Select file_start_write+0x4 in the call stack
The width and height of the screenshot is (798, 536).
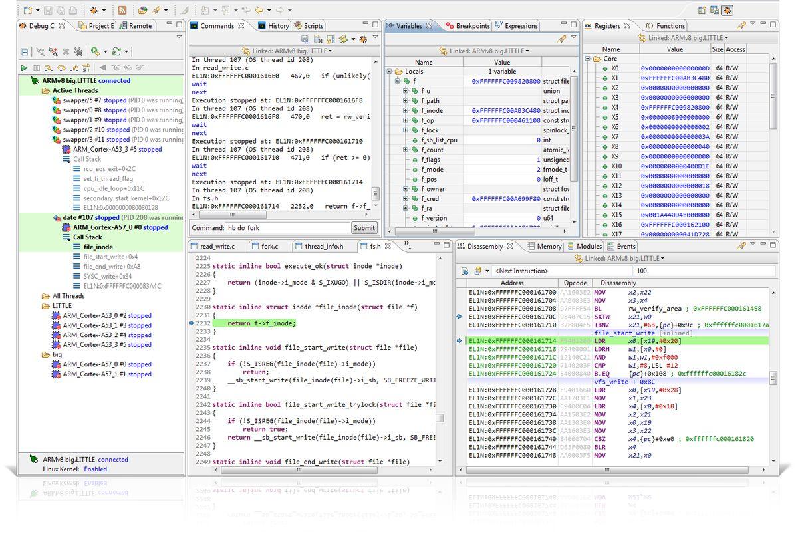pos(110,257)
